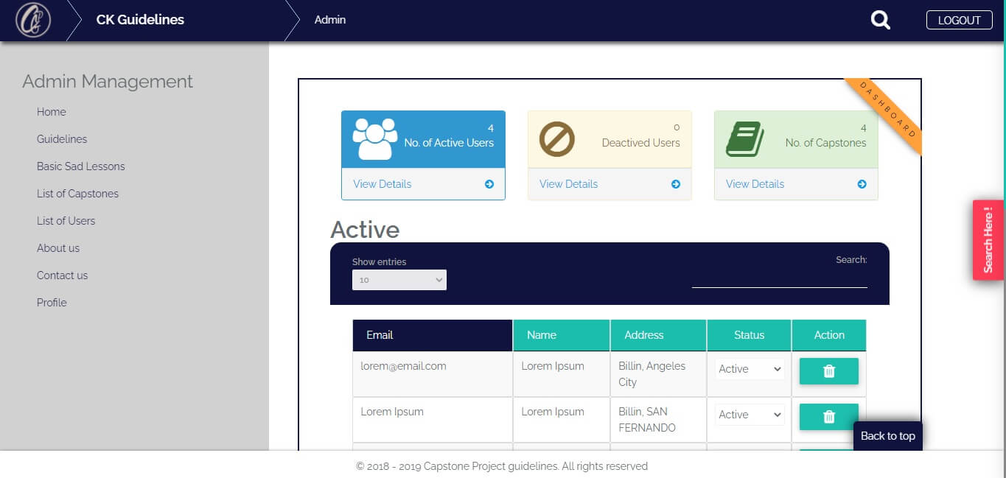Image resolution: width=1006 pixels, height=478 pixels.
Task: Sort table by Status column header
Action: 750,335
